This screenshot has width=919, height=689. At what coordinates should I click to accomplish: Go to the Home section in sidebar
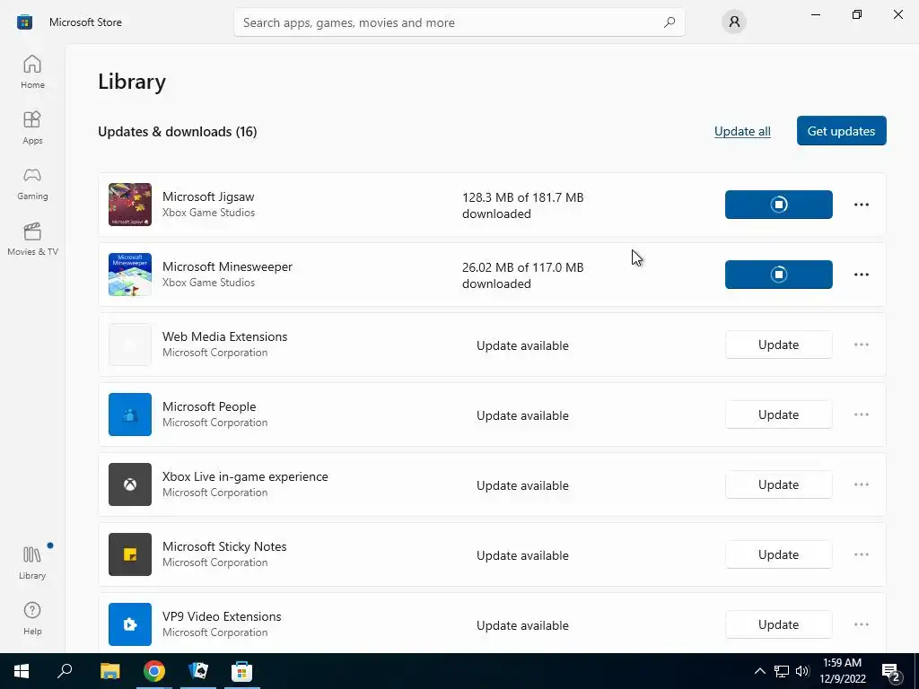point(32,72)
